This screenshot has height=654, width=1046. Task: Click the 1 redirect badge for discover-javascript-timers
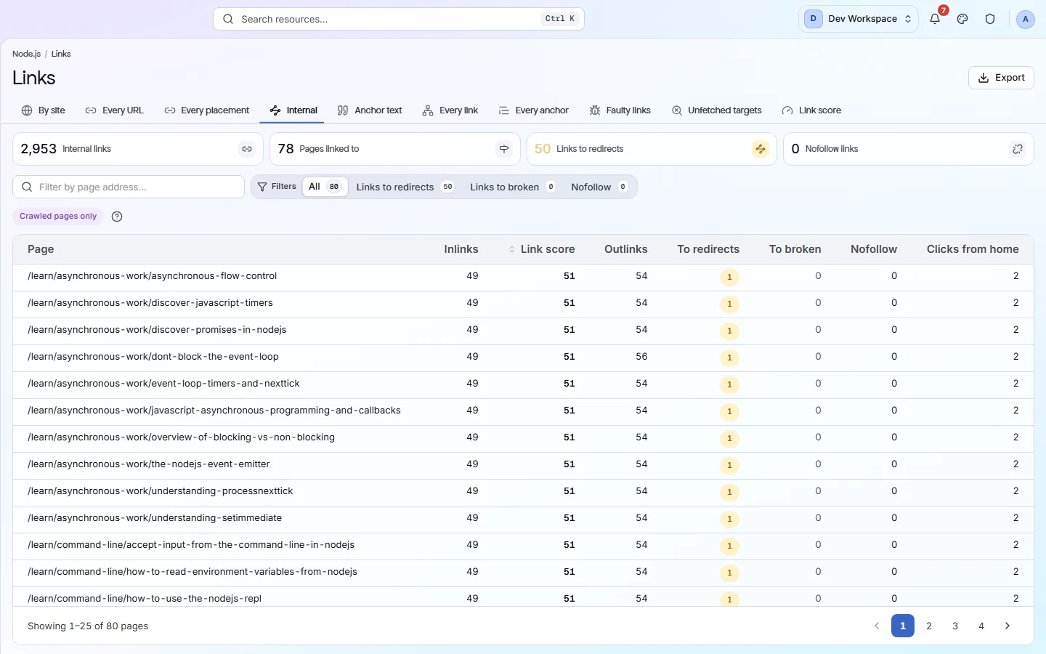tap(729, 304)
